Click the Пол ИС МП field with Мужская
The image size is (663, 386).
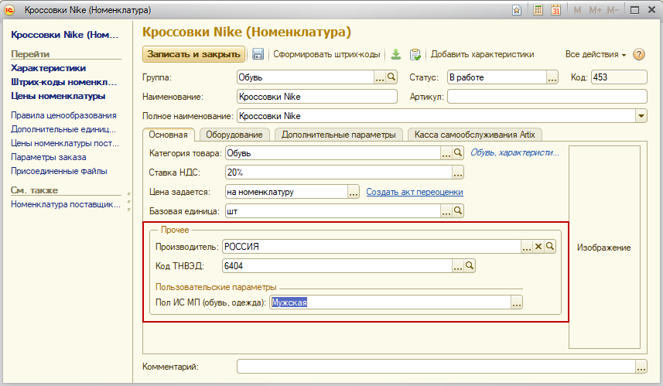390,302
